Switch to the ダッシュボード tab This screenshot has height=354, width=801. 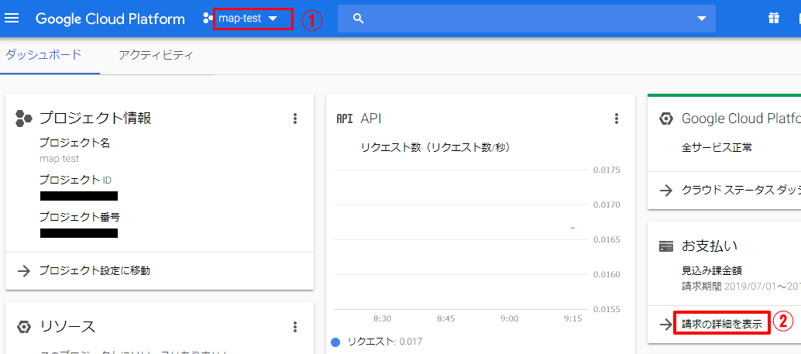tap(43, 55)
